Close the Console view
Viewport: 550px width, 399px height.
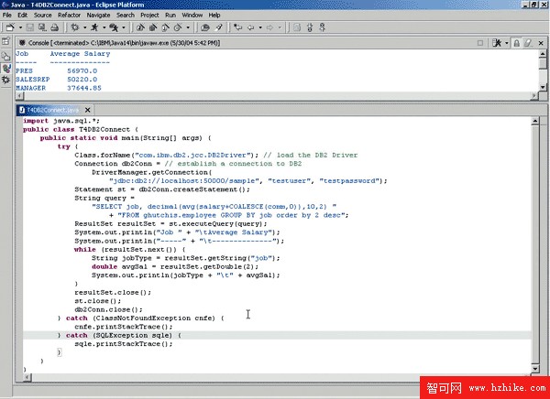pos(541,43)
